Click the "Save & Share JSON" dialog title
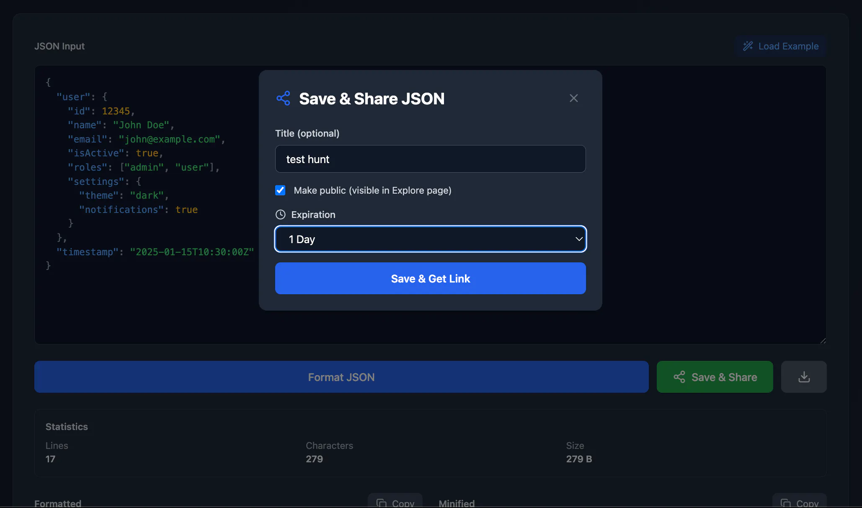 pos(372,98)
